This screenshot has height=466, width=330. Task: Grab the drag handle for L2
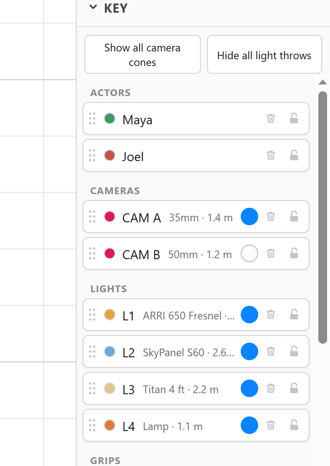click(92, 351)
